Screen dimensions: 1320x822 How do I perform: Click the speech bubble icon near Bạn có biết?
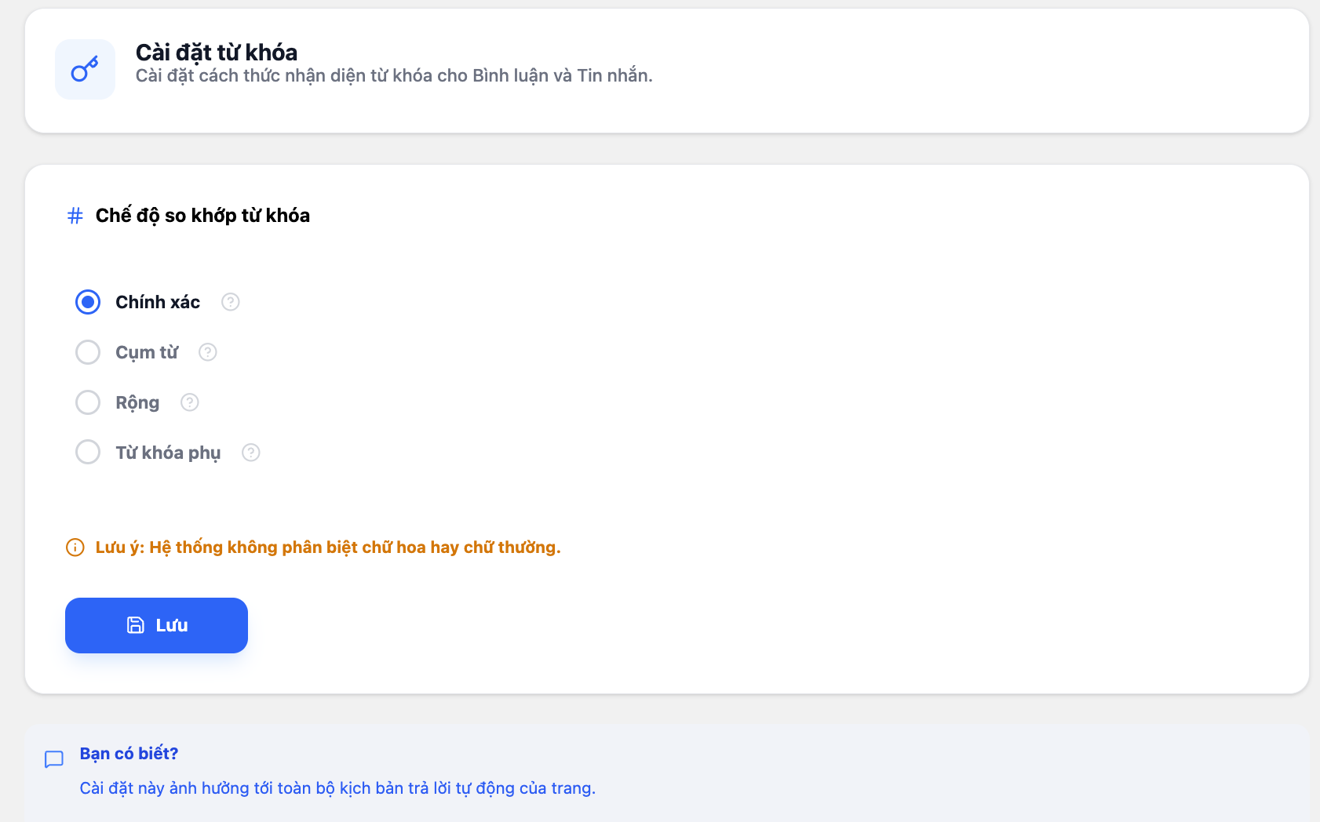54,759
